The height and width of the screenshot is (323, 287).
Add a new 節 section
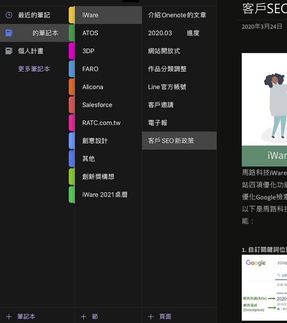[89, 317]
